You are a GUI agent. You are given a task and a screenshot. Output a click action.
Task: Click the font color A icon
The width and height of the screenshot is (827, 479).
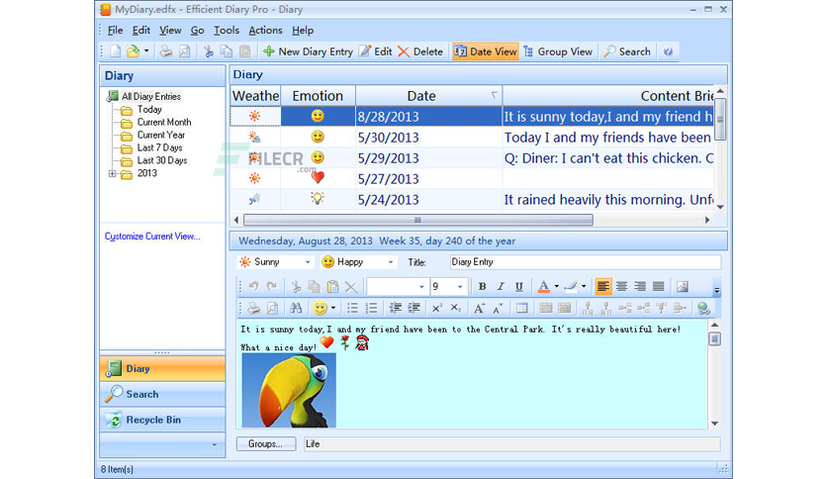(x=543, y=286)
